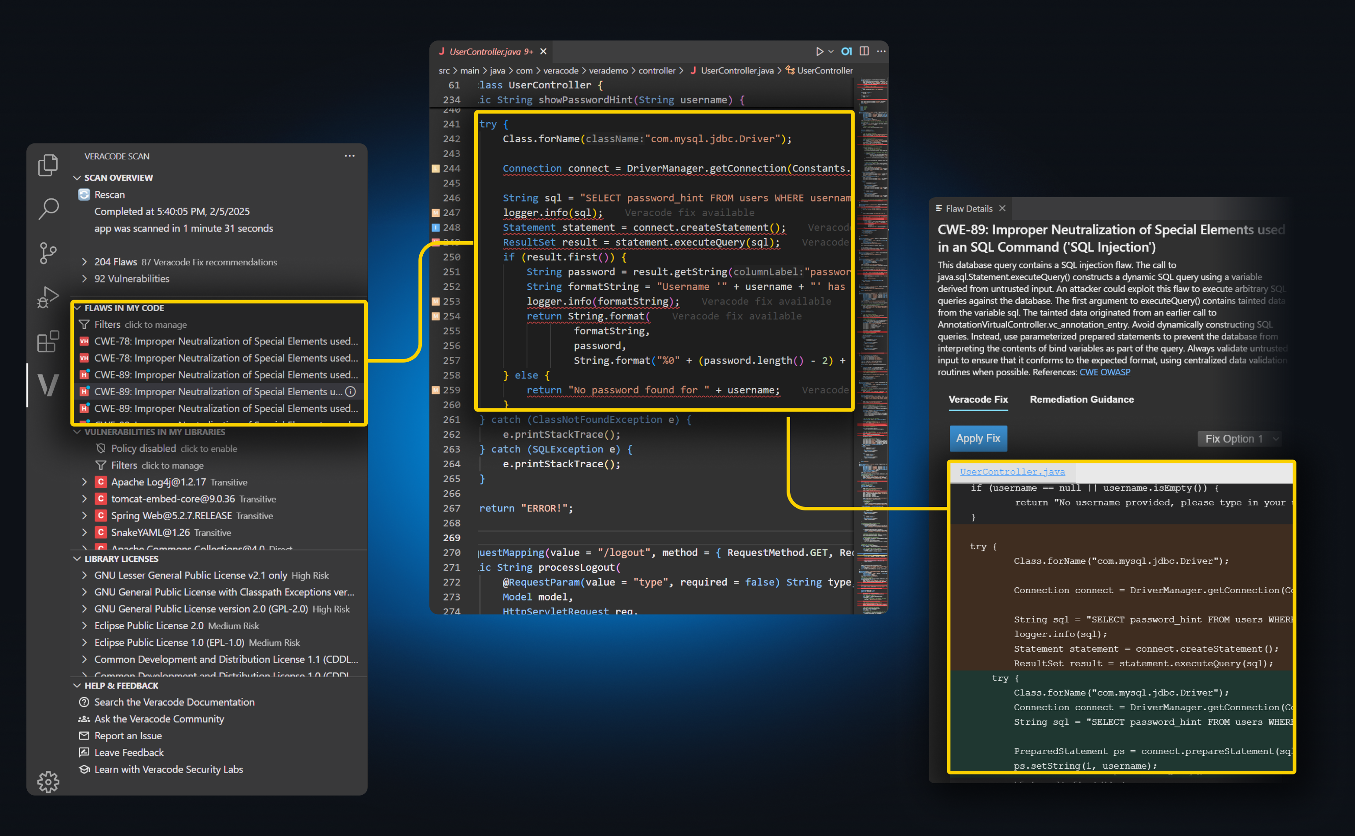Viewport: 1355px width, 836px height.
Task: Open the Source Control branch icon
Action: (48, 253)
